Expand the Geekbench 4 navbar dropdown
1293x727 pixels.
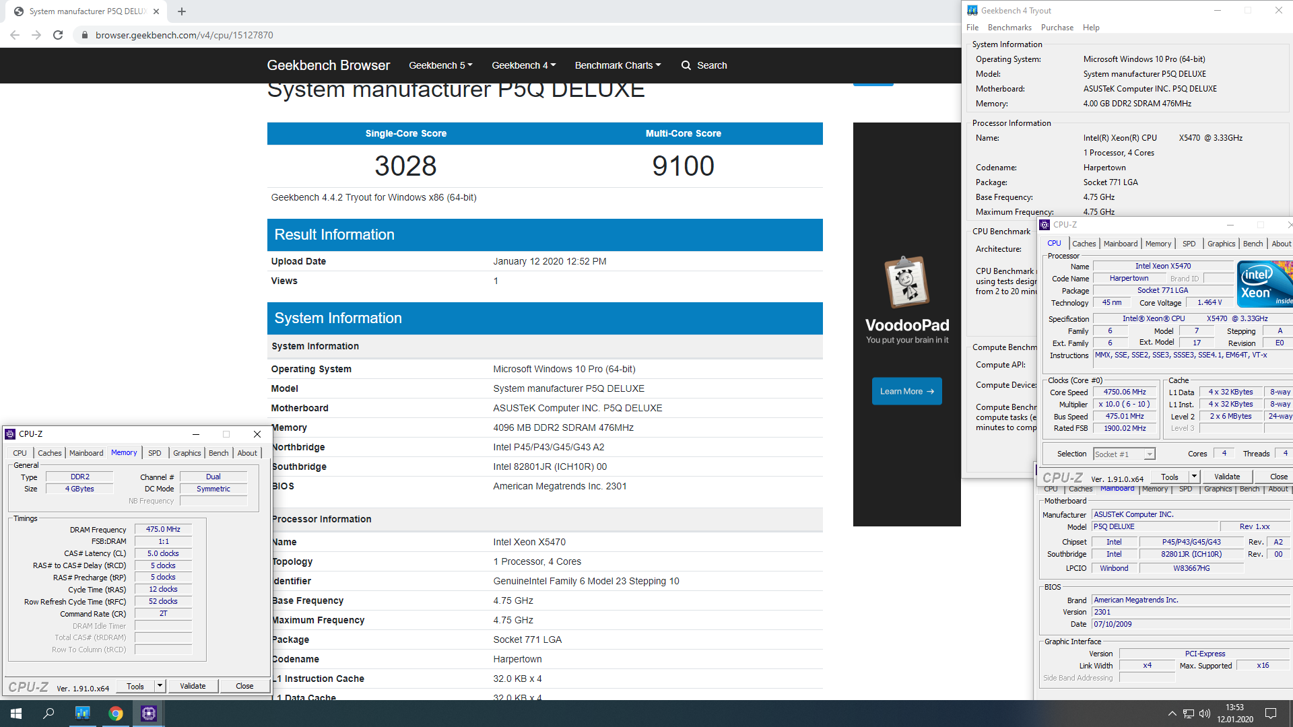coord(523,65)
